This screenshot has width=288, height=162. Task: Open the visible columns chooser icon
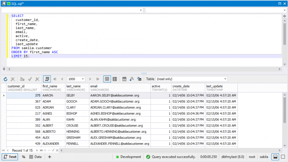tap(125, 79)
